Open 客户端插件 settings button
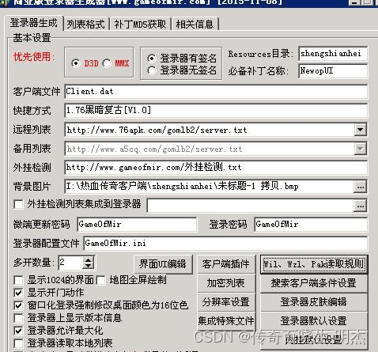The image size is (378, 352). click(226, 264)
